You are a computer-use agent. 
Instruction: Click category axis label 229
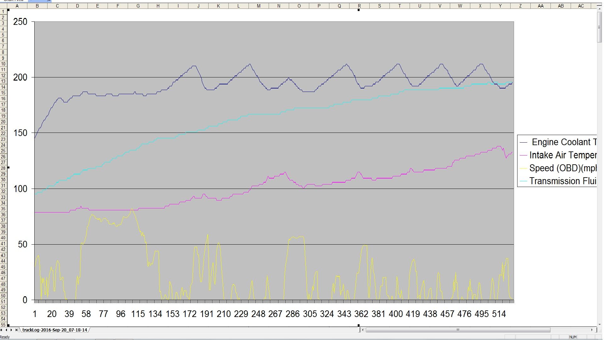click(x=241, y=314)
